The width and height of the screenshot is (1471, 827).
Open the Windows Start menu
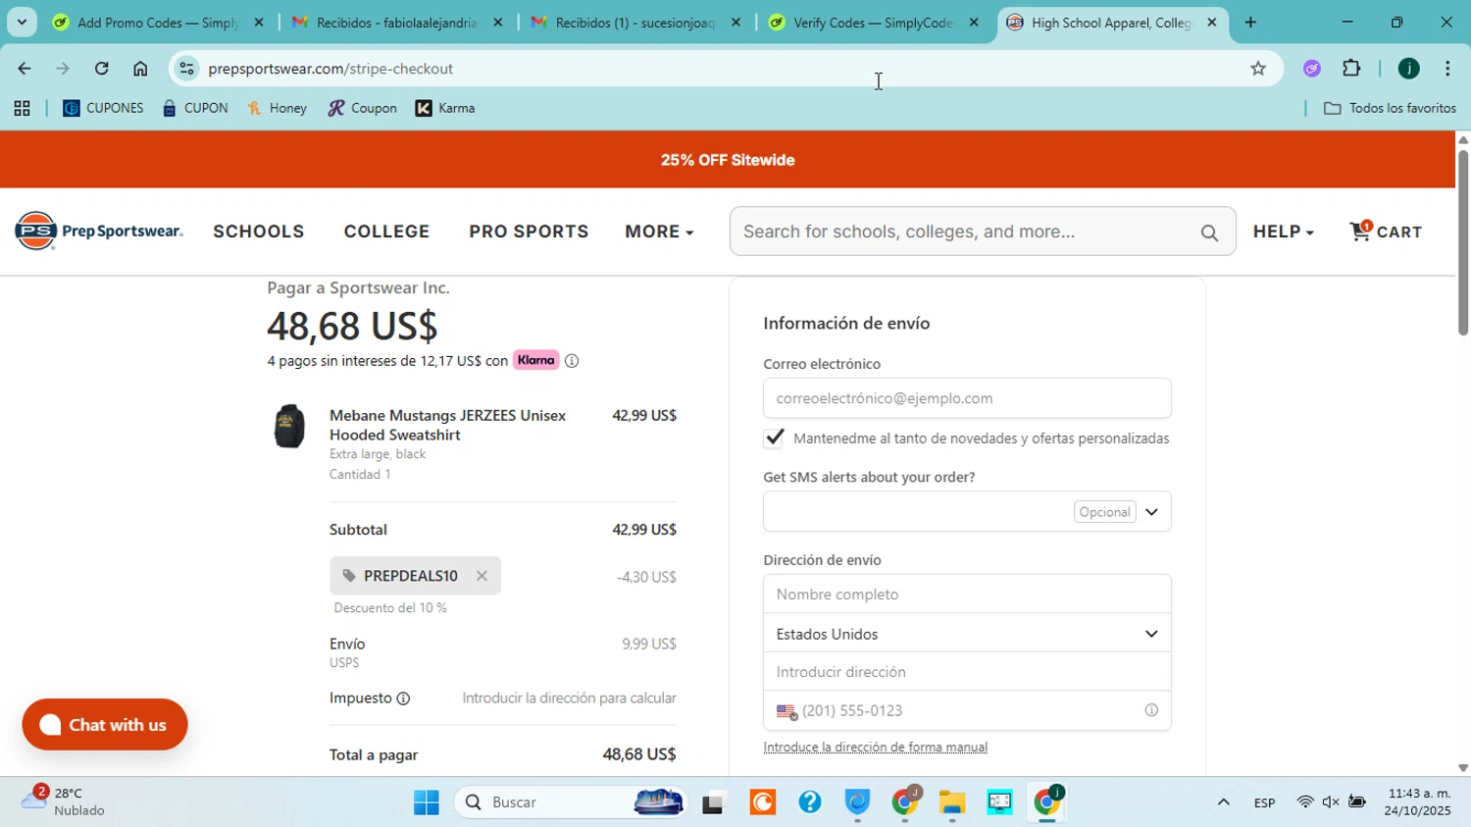(426, 802)
